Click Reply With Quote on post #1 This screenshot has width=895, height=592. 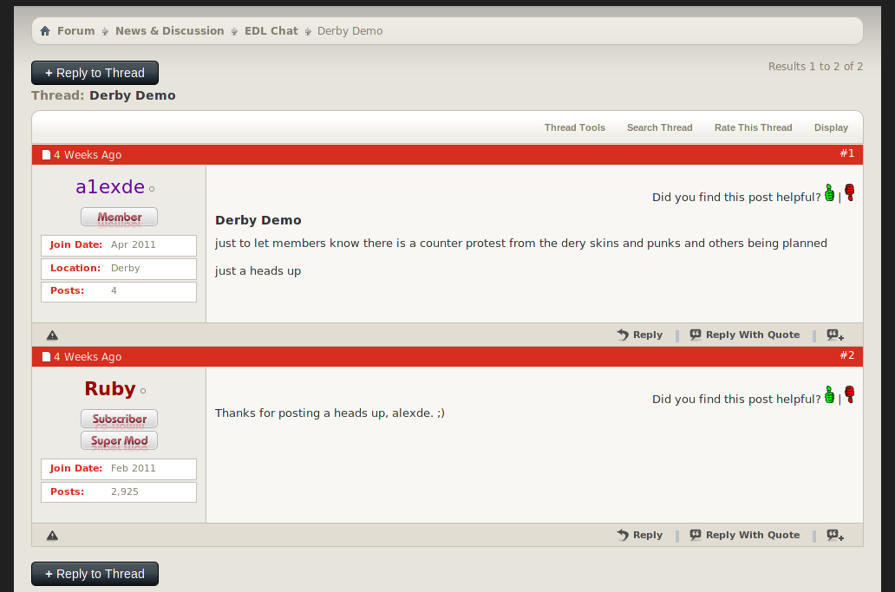[x=744, y=335]
